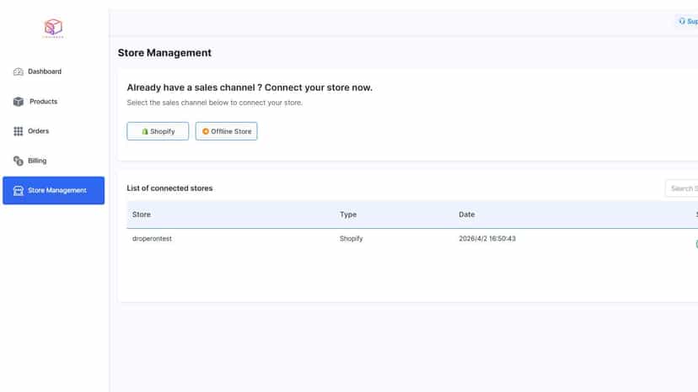Screen dimensions: 698x392
Task: Click the Already have a sales channel heading
Action: pyautogui.click(x=250, y=87)
